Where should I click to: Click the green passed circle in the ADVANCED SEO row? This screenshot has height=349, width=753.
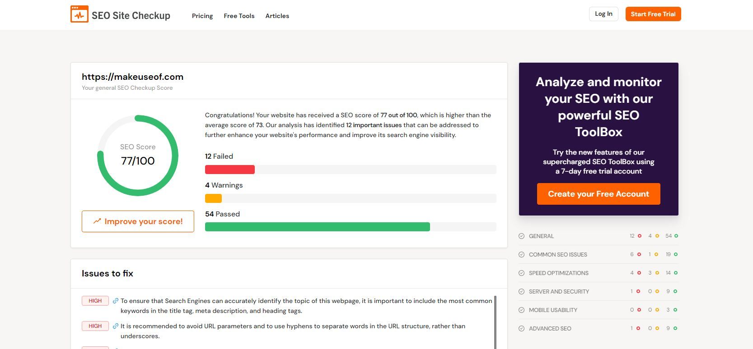[675, 328]
